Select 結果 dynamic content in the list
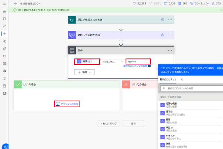This screenshot has height=149, width=223. click(x=191, y=121)
